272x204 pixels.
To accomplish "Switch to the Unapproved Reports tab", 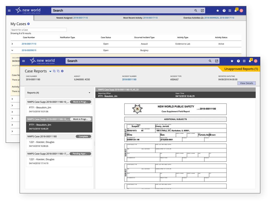I will tap(242, 69).
